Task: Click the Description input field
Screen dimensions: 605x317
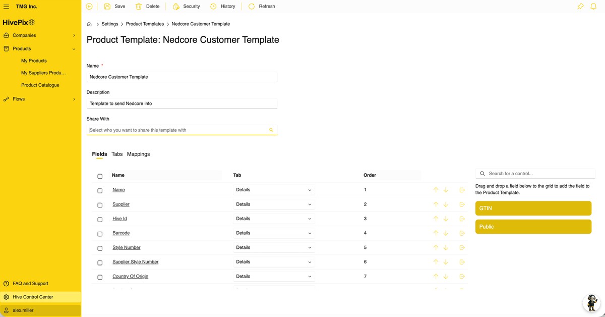Action: [x=182, y=103]
